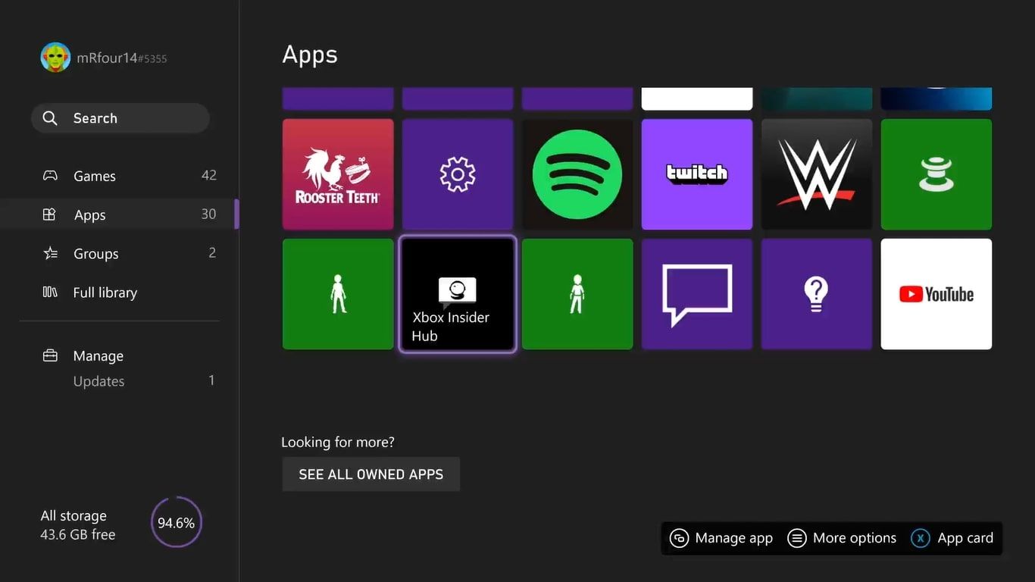Click the "Apps" page heading
The width and height of the screenshot is (1035, 582).
310,55
